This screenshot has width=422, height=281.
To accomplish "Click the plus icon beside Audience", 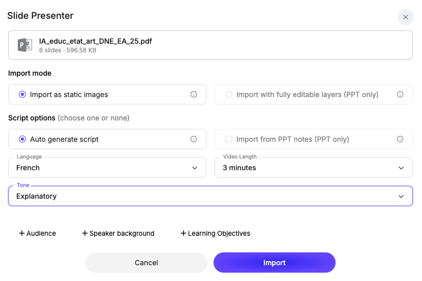I will click(21, 233).
